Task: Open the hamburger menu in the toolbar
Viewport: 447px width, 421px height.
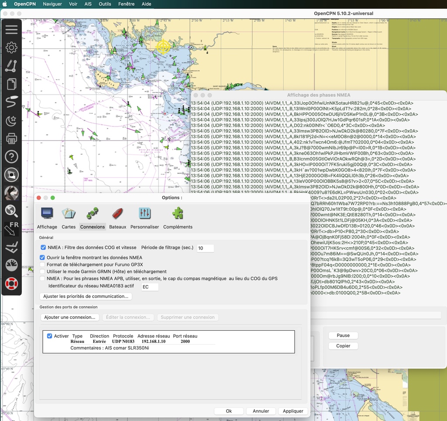Action: pos(11,29)
